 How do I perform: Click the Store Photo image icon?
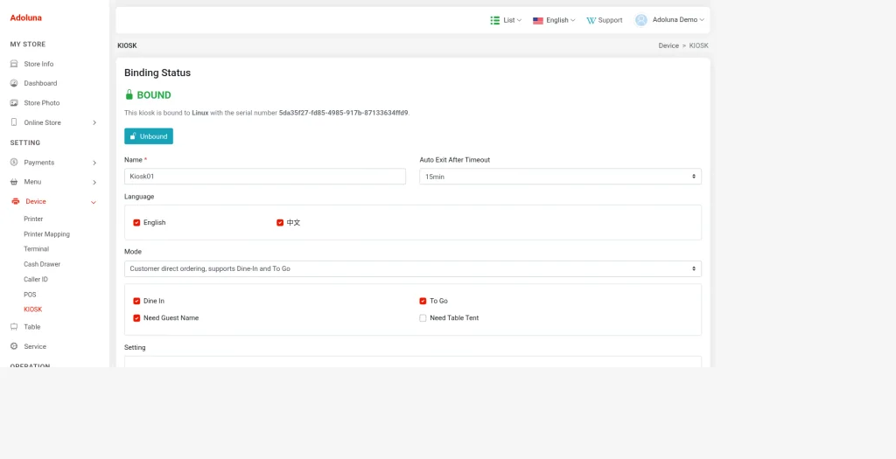[x=14, y=103]
